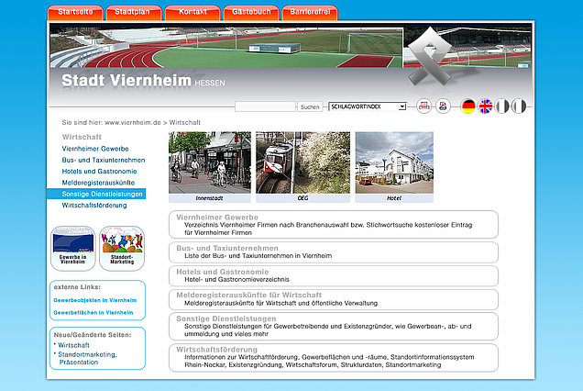
Task: Switch language with the German flag
Action: click(x=468, y=106)
